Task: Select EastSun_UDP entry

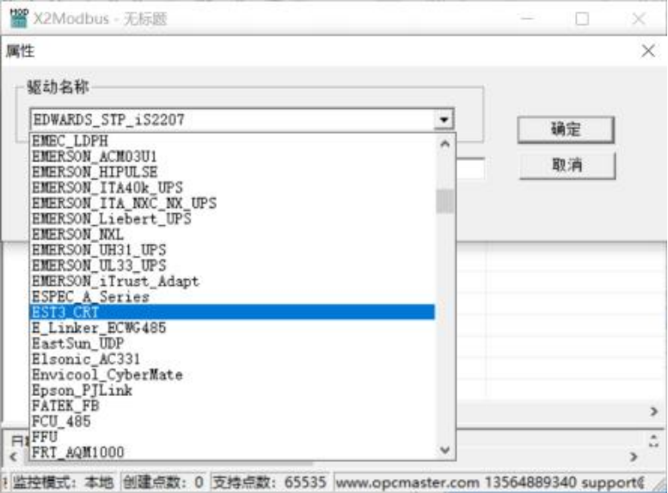Action: (233, 344)
